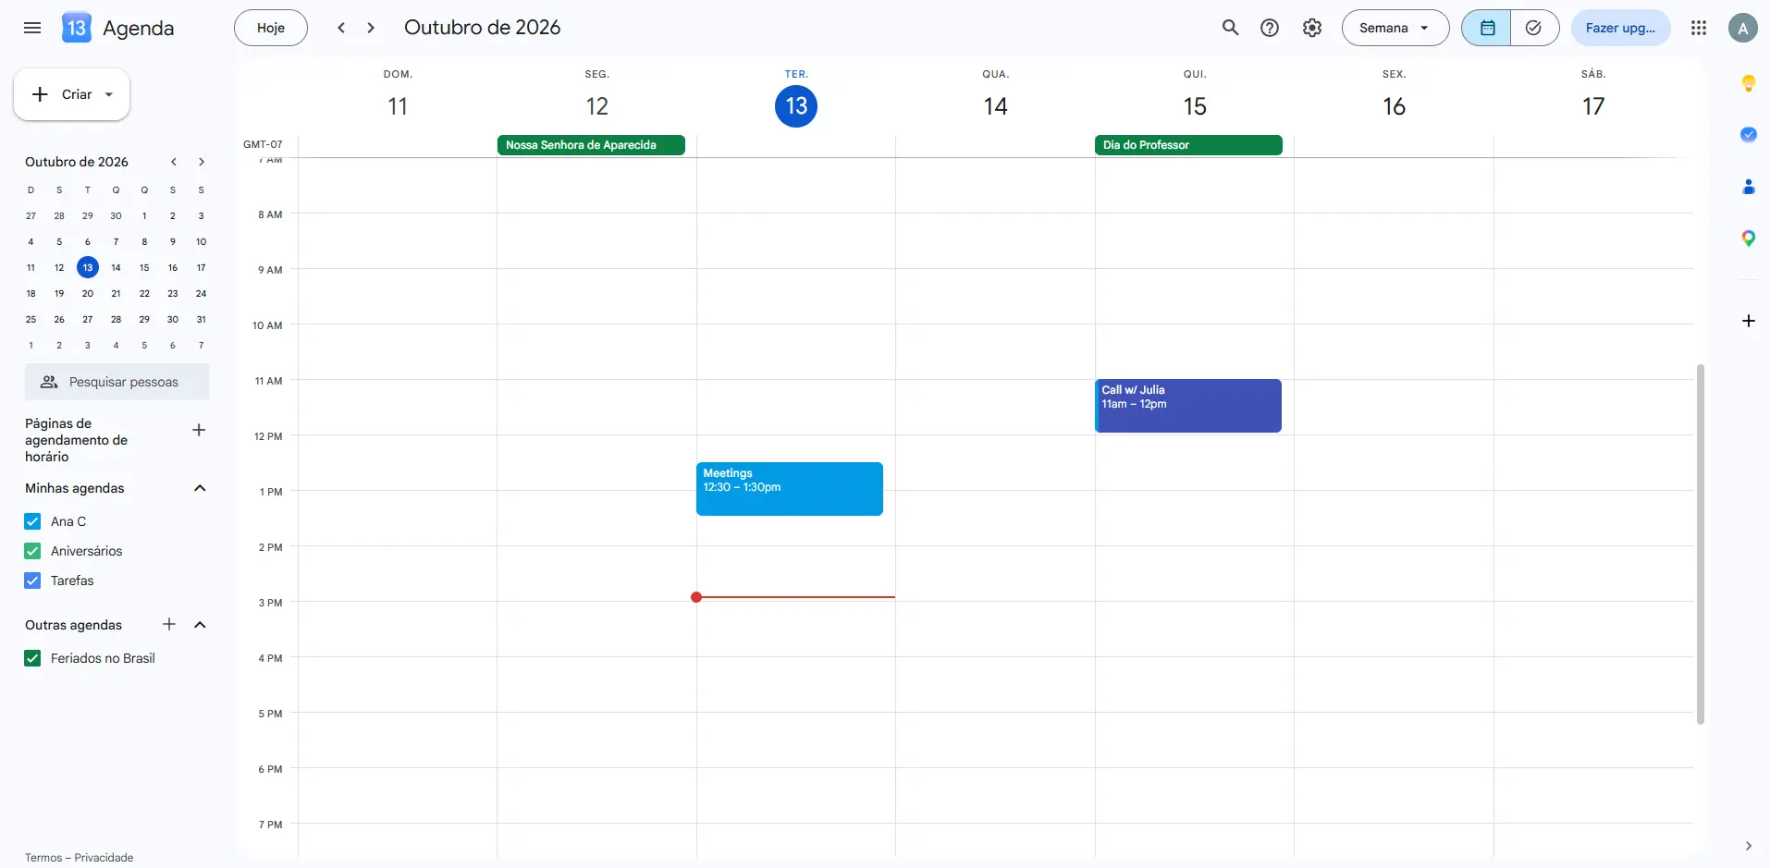Open the main menu hamburger icon
This screenshot has width=1770, height=868.
point(32,28)
